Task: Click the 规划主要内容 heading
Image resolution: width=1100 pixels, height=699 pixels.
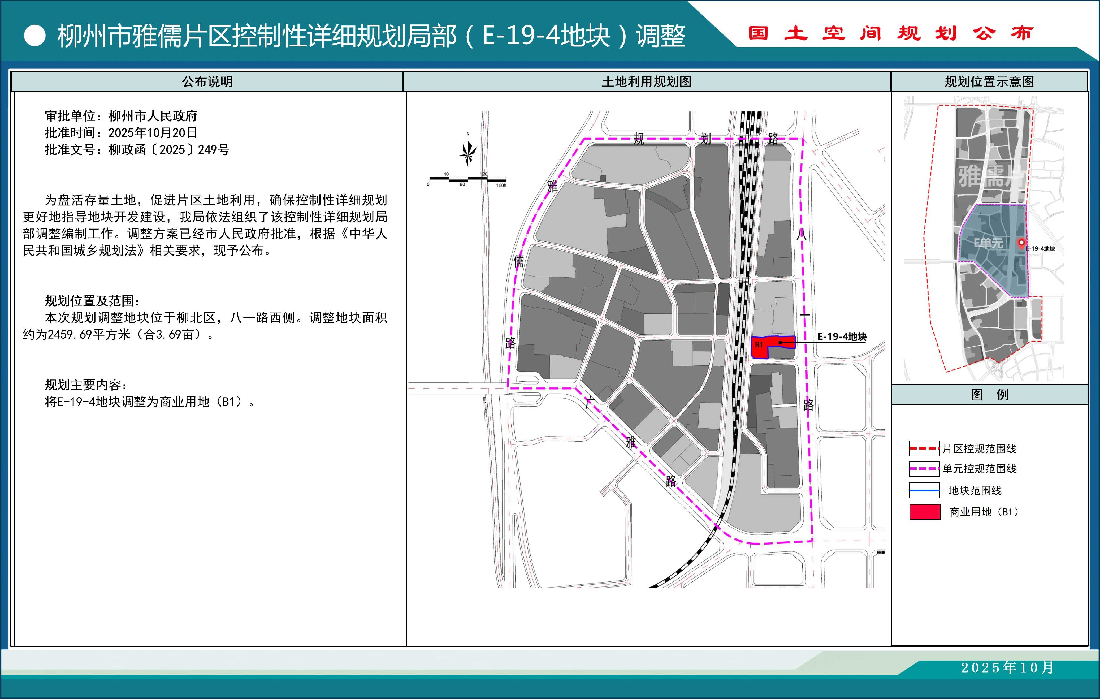Action: click(86, 385)
